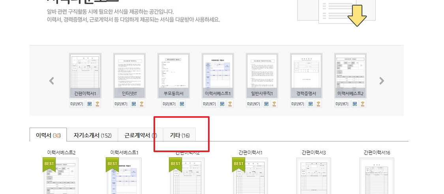Download 인터넷IT as HWP file
This screenshot has width=444, height=194.
tap(142, 104)
